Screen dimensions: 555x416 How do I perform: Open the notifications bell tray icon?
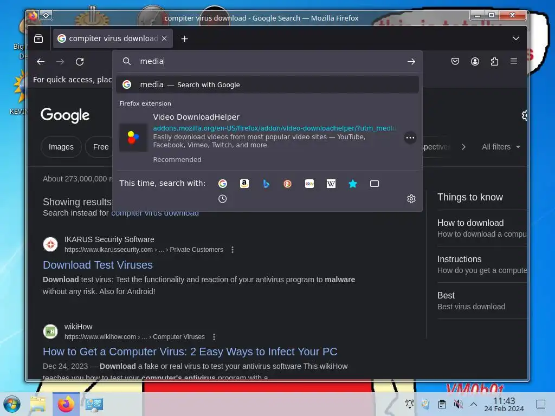pyautogui.click(x=410, y=404)
